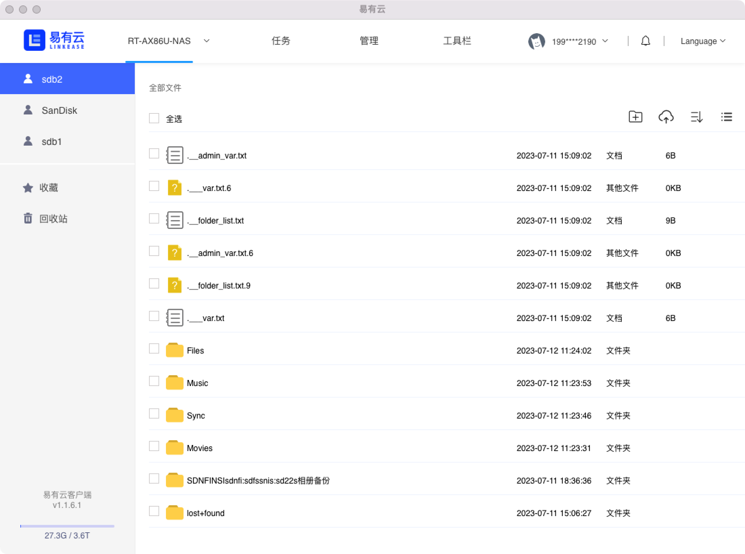The image size is (745, 554).
Task: Click the Sync folder icon
Action: tap(175, 415)
